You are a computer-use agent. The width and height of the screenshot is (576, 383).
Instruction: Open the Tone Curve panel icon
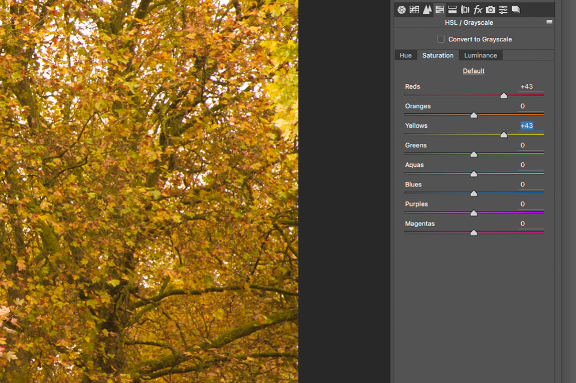coord(414,9)
